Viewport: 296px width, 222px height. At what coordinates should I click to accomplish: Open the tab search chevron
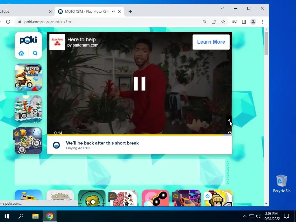(222, 8)
